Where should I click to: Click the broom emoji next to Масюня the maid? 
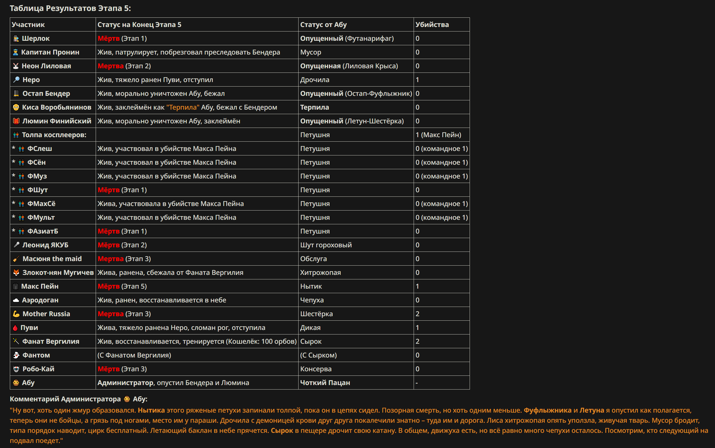point(16,259)
